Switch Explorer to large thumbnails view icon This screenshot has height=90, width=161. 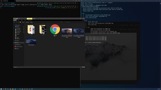(84, 67)
